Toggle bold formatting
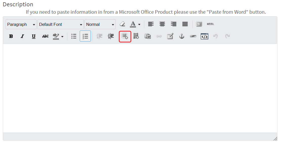Viewport: 283px width, 145px height. [11, 36]
